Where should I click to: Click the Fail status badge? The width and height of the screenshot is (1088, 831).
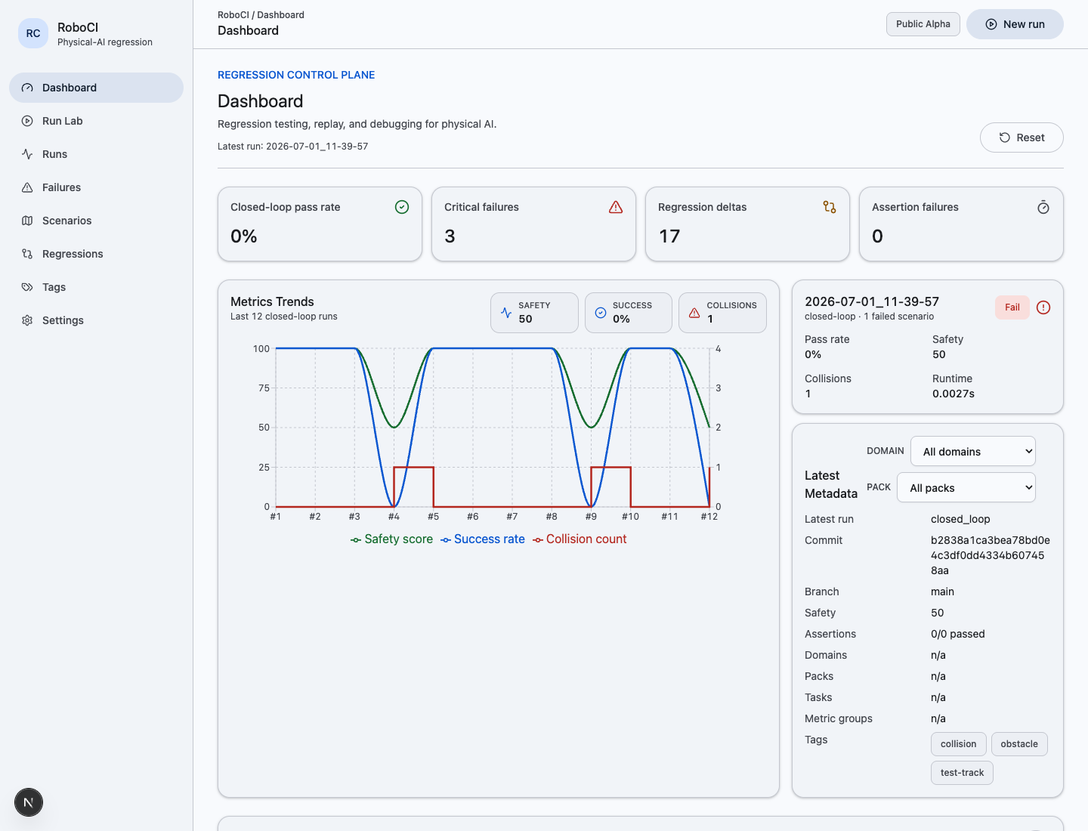1012,307
